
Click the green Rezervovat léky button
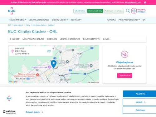95,11
